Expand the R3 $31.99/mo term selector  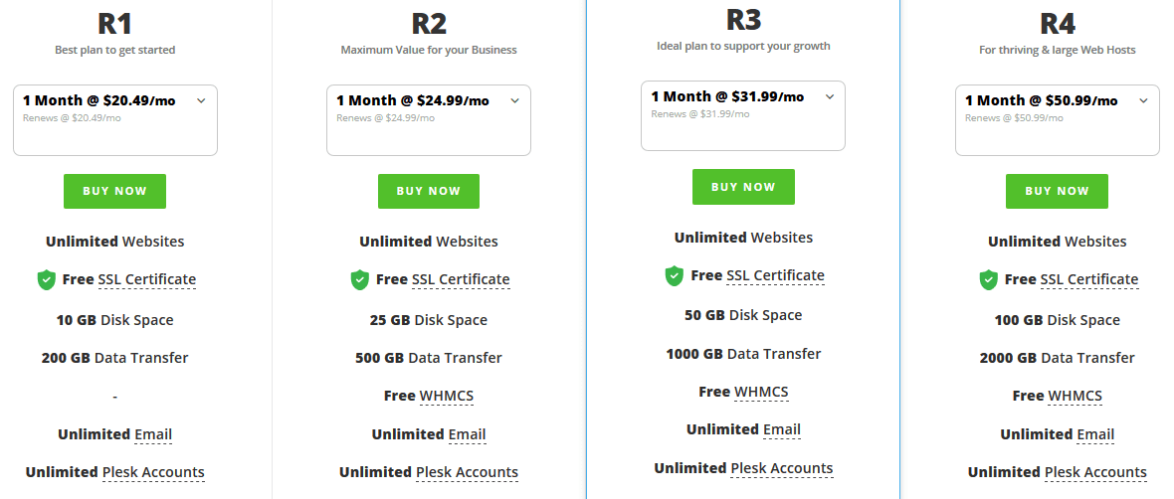743,116
